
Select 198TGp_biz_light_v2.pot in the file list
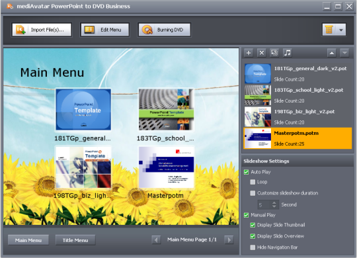(x=297, y=116)
